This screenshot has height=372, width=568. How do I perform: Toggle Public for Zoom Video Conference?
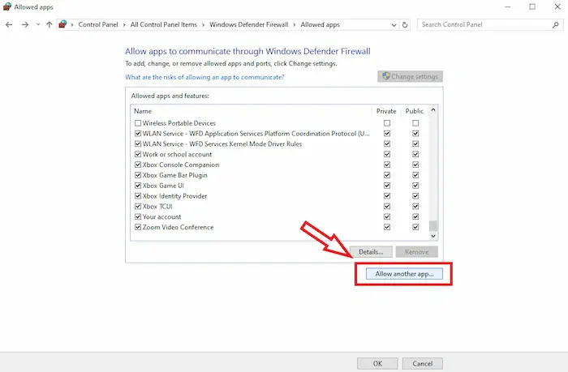(x=415, y=227)
